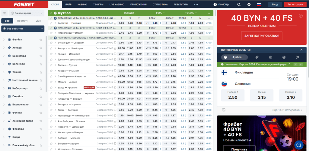309x151 pixels.
Task: Select tennis racket icon in popular events
Action: click(284, 57)
